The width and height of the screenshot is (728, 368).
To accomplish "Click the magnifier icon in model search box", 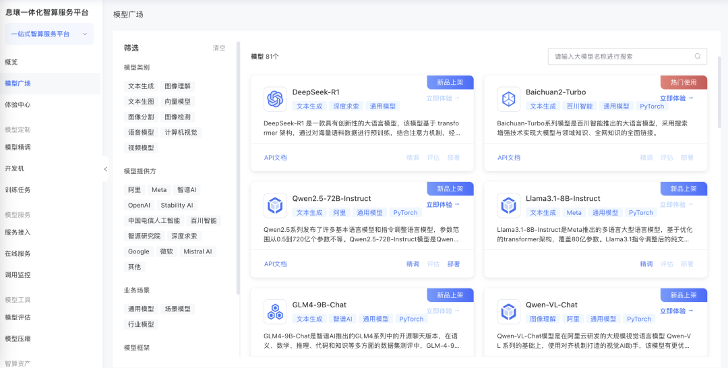I will 698,57.
